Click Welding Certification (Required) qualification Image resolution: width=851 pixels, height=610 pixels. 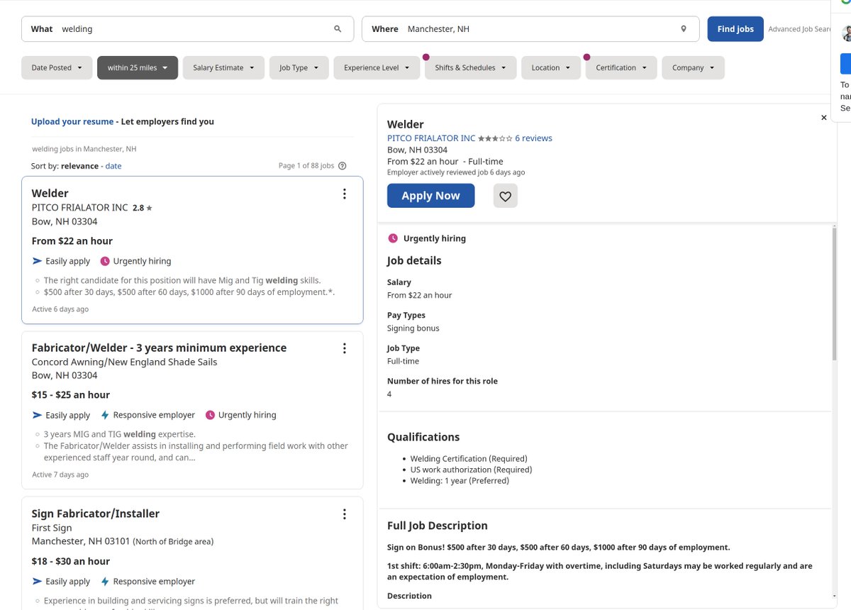469,459
